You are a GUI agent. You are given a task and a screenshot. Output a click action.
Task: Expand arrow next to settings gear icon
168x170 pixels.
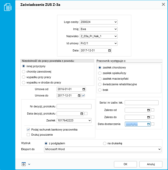[29, 164]
